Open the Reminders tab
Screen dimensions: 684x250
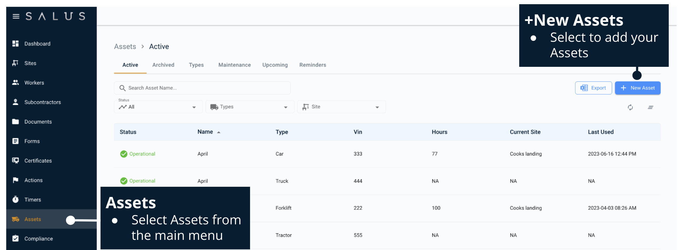[312, 65]
